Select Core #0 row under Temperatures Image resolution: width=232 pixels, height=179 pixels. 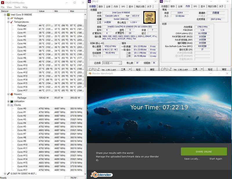pyautogui.click(x=50, y=29)
